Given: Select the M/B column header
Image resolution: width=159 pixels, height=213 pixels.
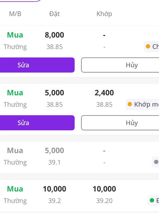Looking at the screenshot, I should [15, 14].
